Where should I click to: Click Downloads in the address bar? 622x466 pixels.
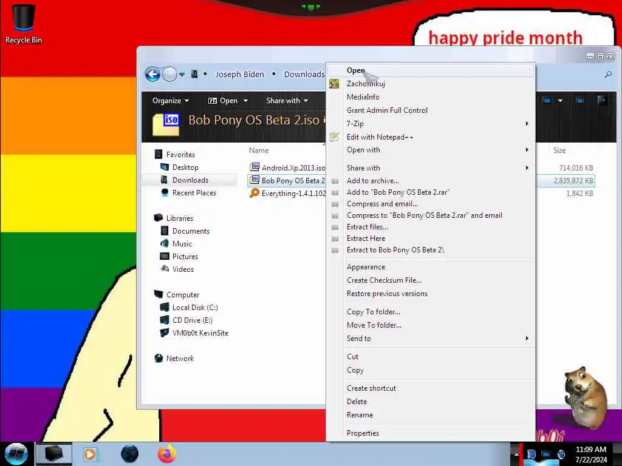pyautogui.click(x=304, y=74)
